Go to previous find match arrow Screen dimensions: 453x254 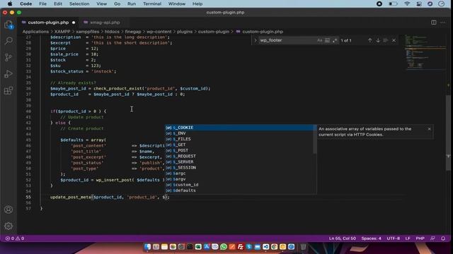click(x=369, y=40)
